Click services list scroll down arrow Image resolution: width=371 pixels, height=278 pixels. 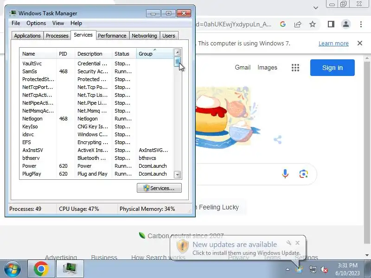click(x=178, y=175)
